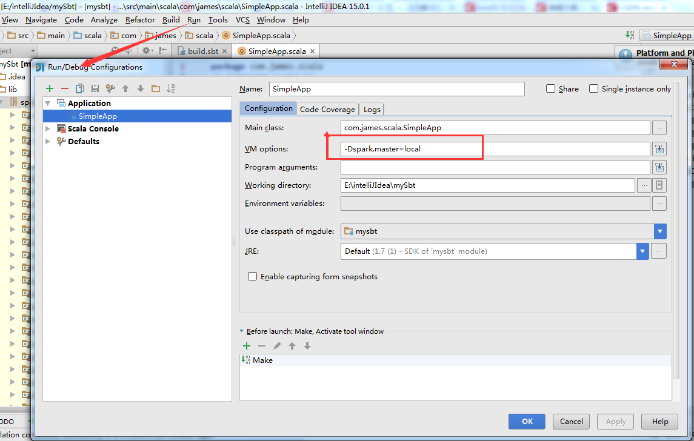Copy the selected configuration

80,88
